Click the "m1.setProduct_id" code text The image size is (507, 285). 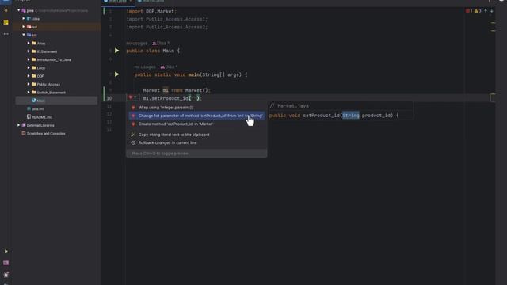tap(166, 98)
